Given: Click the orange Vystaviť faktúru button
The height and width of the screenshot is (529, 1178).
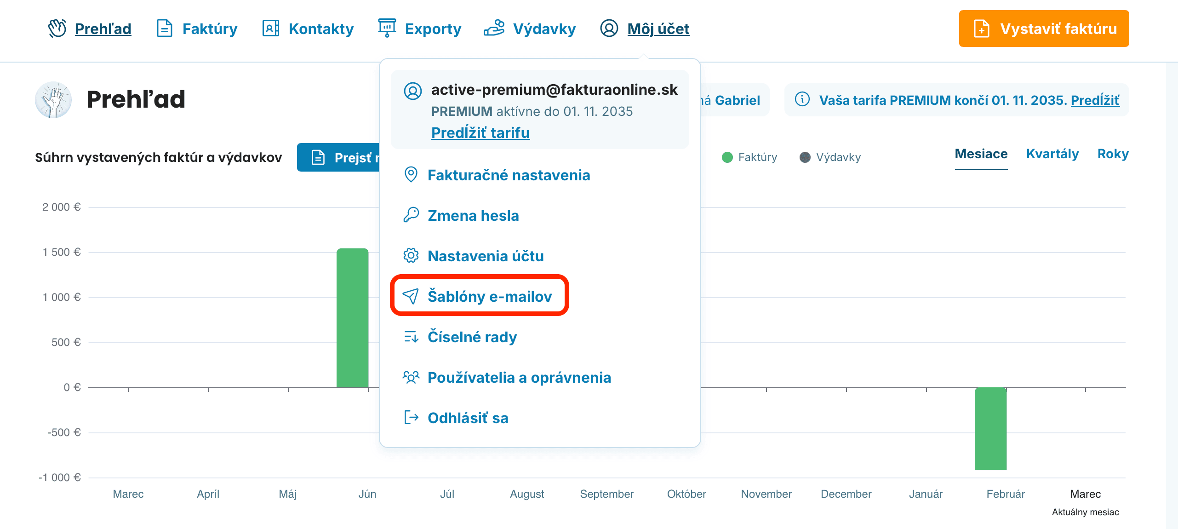Looking at the screenshot, I should coord(1044,29).
